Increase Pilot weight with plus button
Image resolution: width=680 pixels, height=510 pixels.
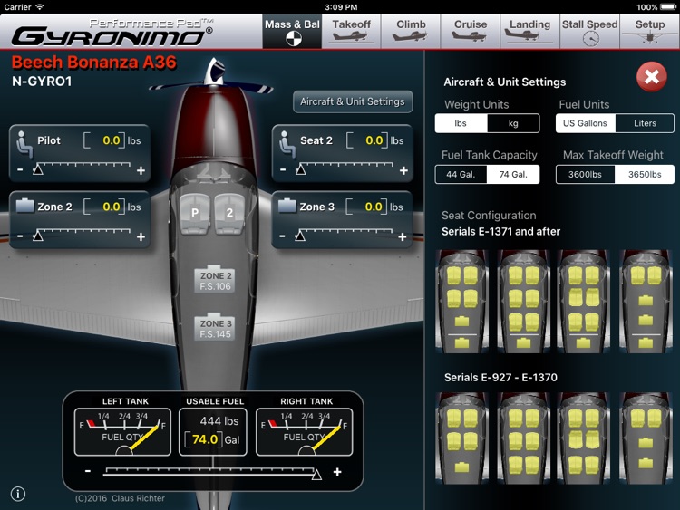(141, 170)
